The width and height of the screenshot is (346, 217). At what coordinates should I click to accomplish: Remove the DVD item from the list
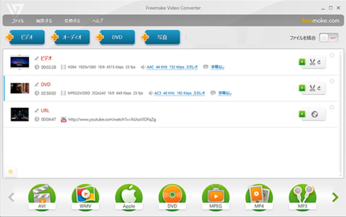click(332, 81)
